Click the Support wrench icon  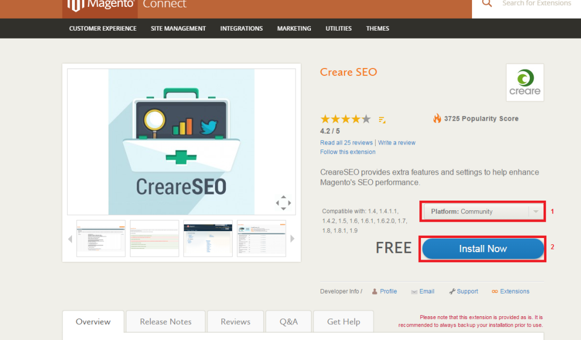pos(452,291)
